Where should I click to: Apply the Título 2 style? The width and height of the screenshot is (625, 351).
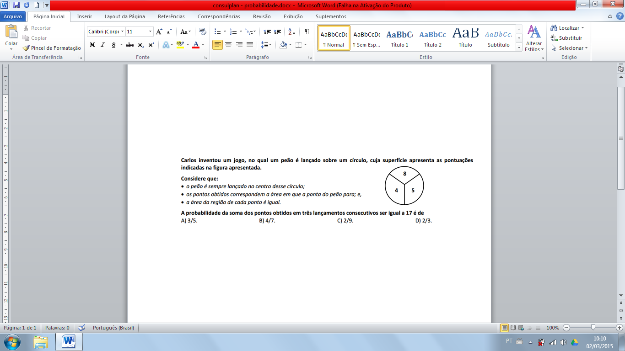pyautogui.click(x=433, y=38)
